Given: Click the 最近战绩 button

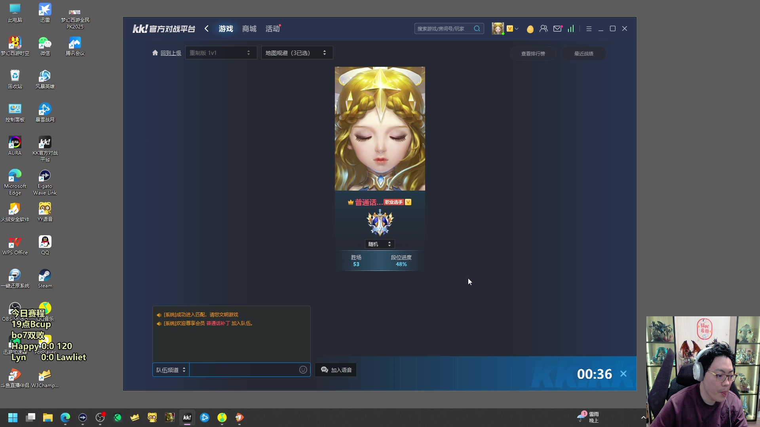Looking at the screenshot, I should (583, 53).
